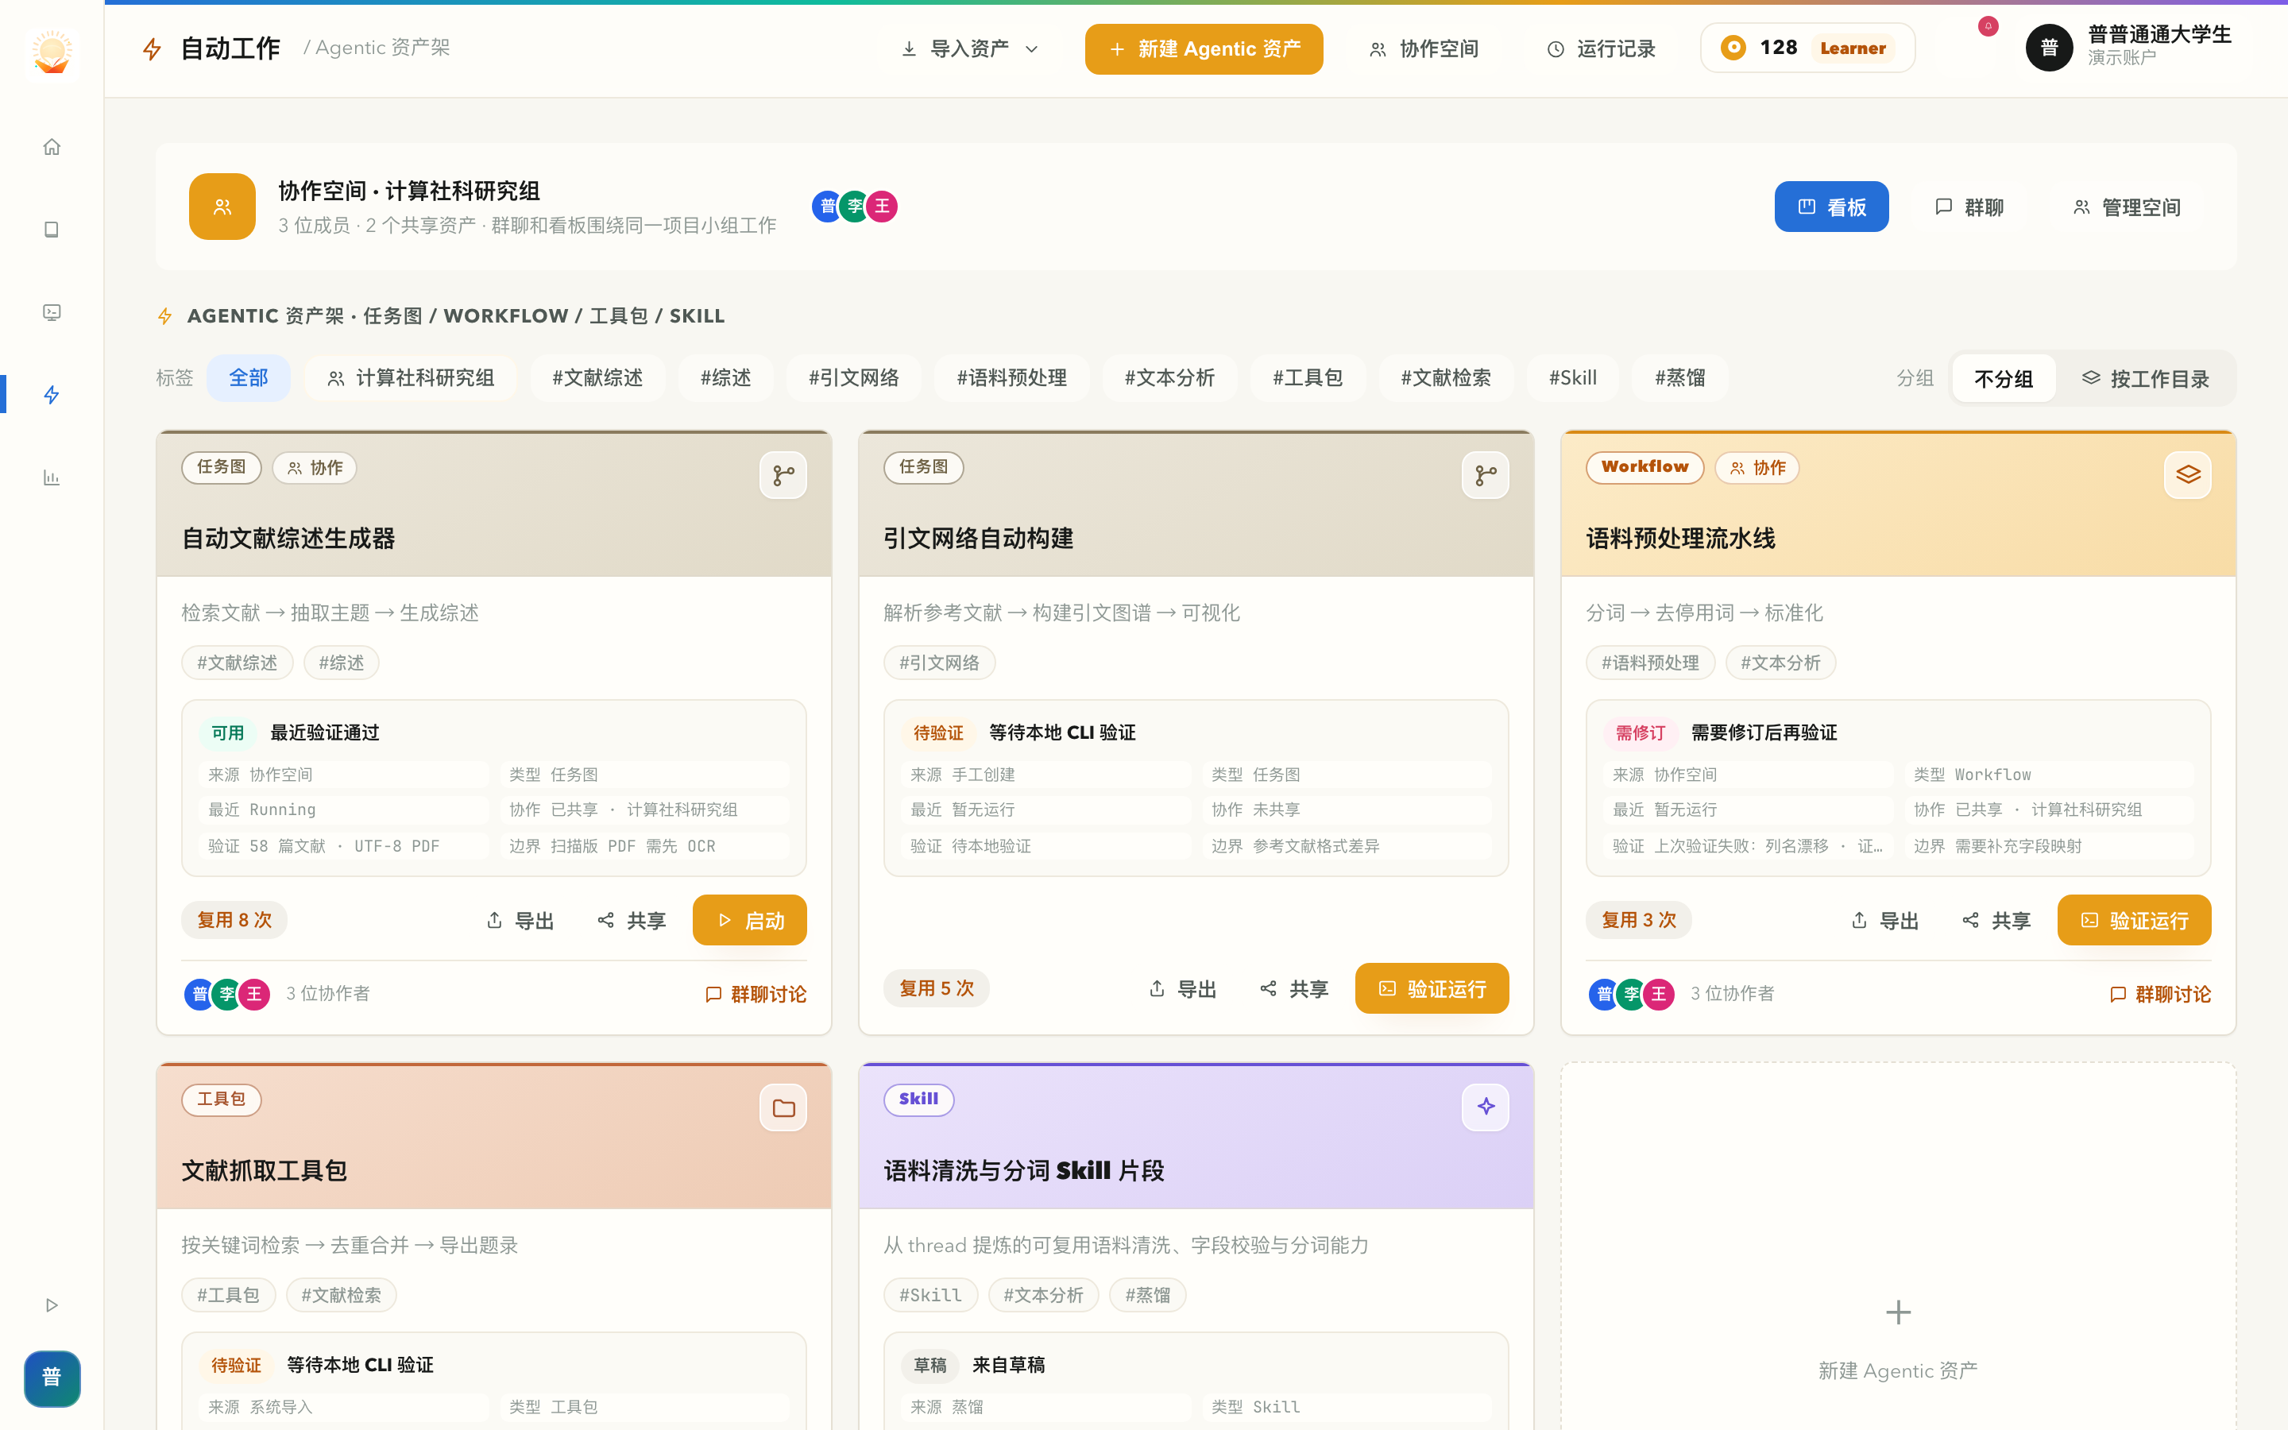Filter by #综述 tag chip
This screenshot has height=1430, width=2288.
coord(725,378)
